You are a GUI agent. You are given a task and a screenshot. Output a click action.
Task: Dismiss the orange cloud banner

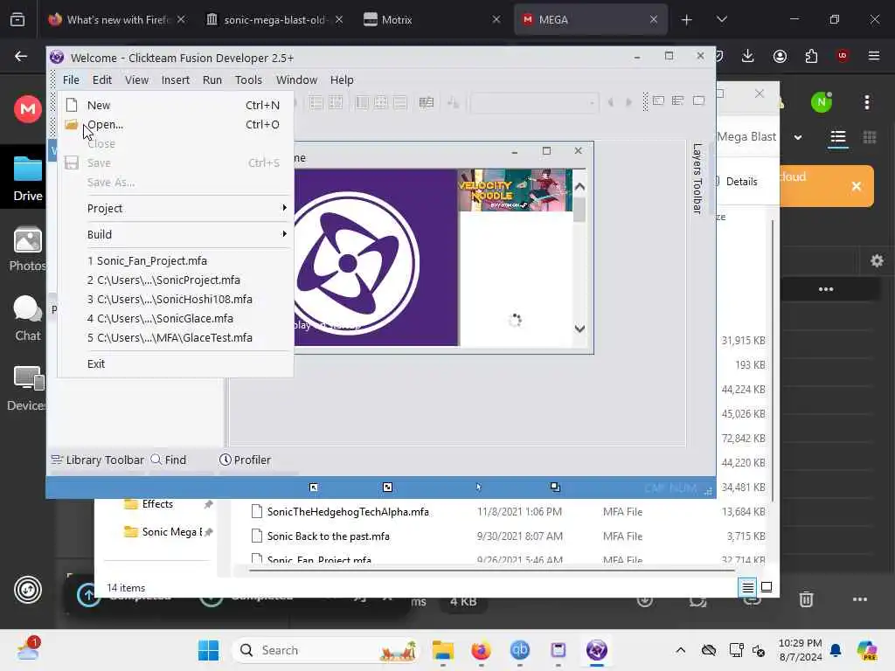coord(857,186)
